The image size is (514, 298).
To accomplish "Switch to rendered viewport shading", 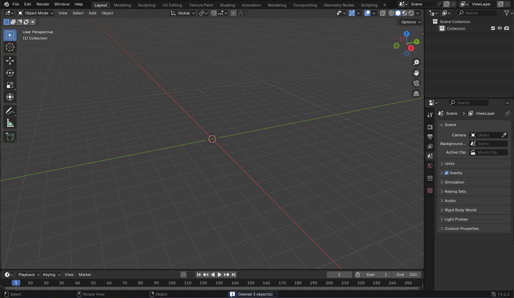I will 411,13.
